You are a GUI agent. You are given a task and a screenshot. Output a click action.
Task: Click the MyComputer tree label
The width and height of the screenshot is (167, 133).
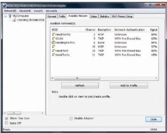(x=21, y=16)
